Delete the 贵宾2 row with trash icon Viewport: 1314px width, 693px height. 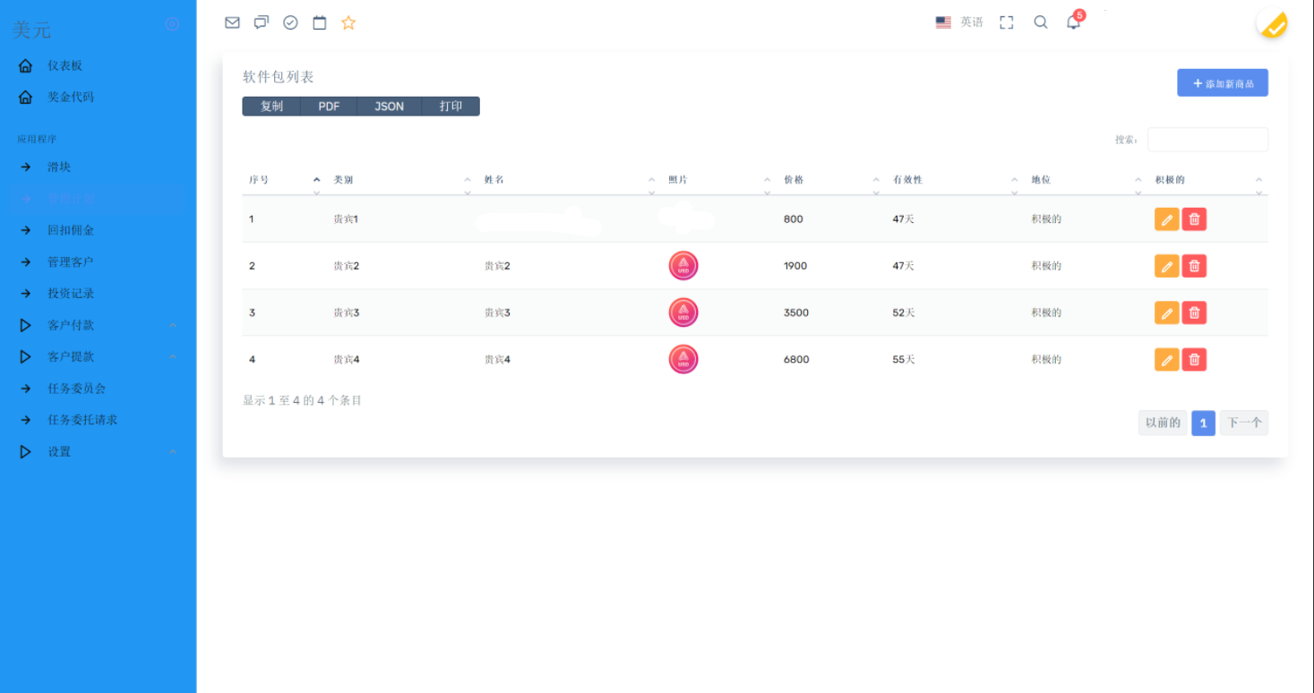click(1194, 266)
